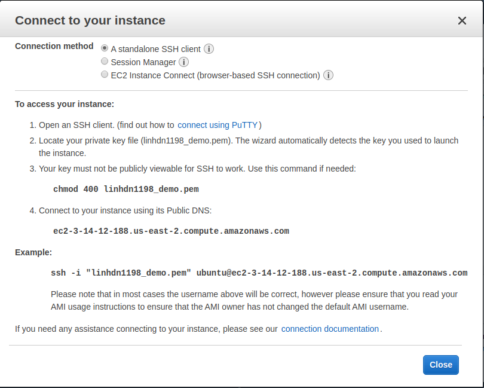Click info icon next to Session Manager

click(x=183, y=62)
